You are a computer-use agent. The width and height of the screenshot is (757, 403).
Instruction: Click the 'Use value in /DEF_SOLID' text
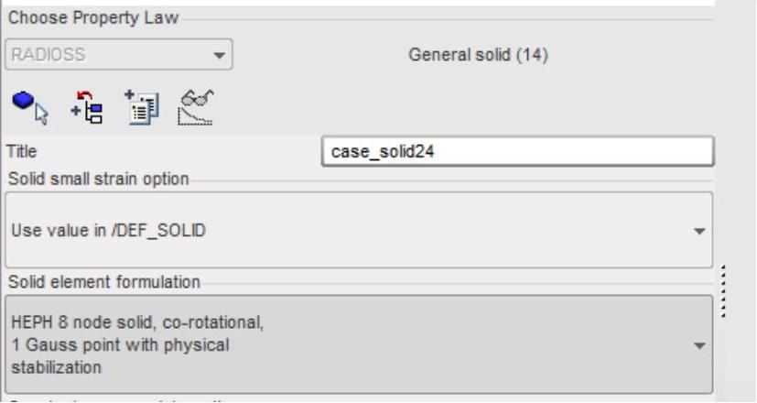tap(108, 230)
